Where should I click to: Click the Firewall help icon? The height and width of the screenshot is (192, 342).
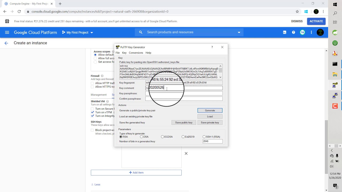pos(102,76)
